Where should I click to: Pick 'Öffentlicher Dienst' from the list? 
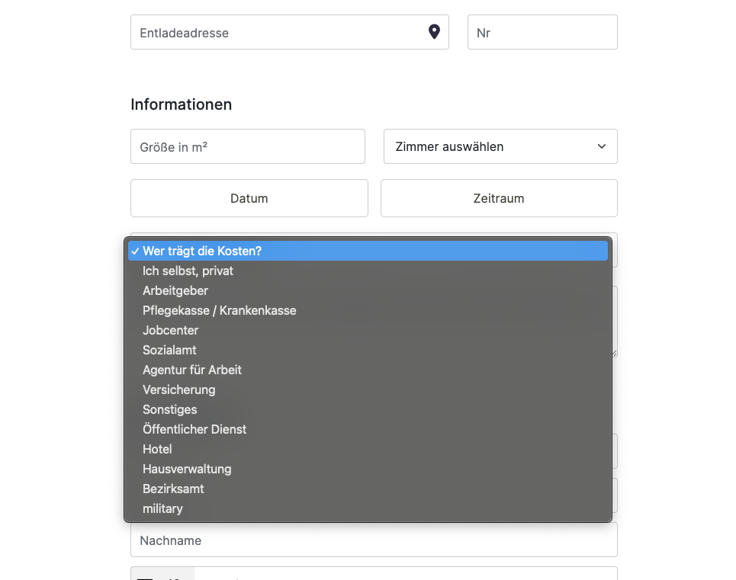368,429
